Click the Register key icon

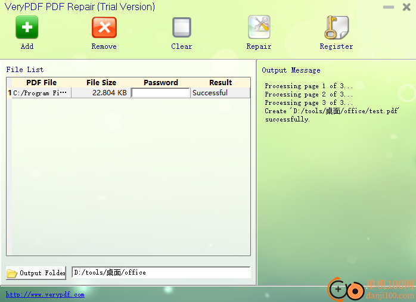336,27
